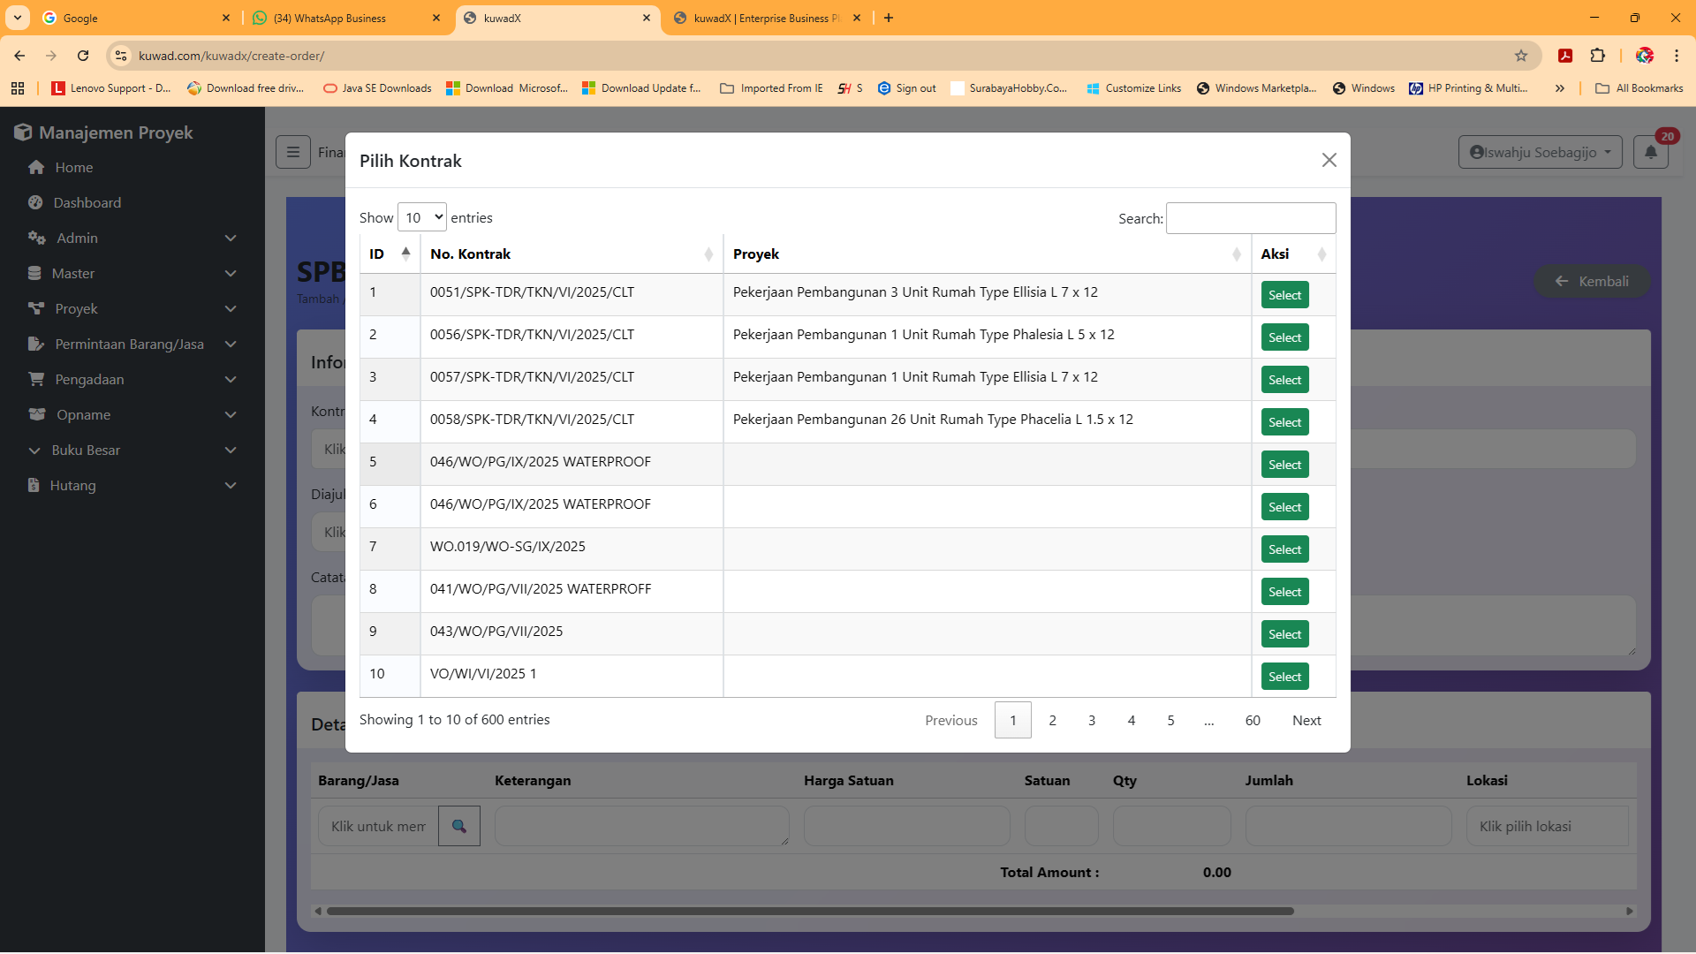The height and width of the screenshot is (954, 1696).
Task: Open Dashboard in the sidebar menu
Action: 87,203
